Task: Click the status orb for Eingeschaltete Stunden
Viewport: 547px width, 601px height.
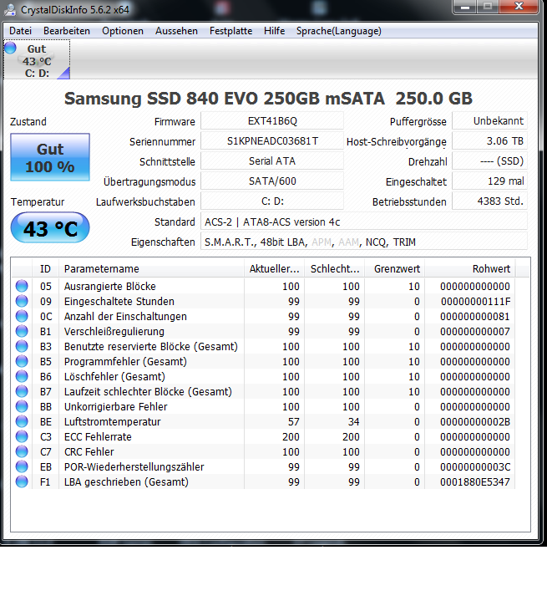Action: click(22, 301)
